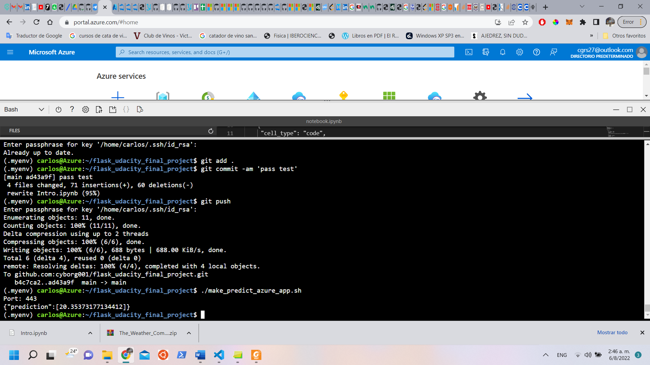The image size is (650, 365).
Task: Switch to the notebook.ipynb editor tab
Action: tap(323, 121)
